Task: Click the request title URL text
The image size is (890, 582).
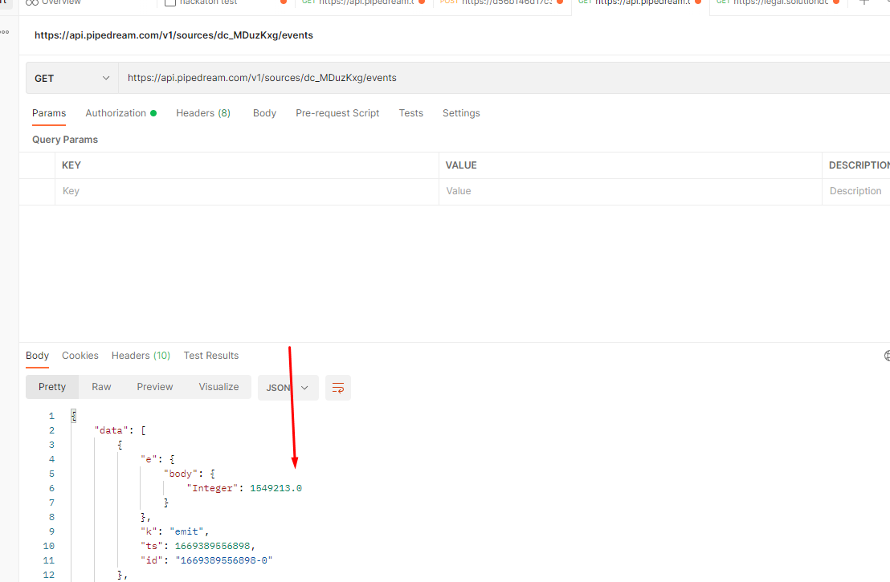Action: [x=174, y=35]
